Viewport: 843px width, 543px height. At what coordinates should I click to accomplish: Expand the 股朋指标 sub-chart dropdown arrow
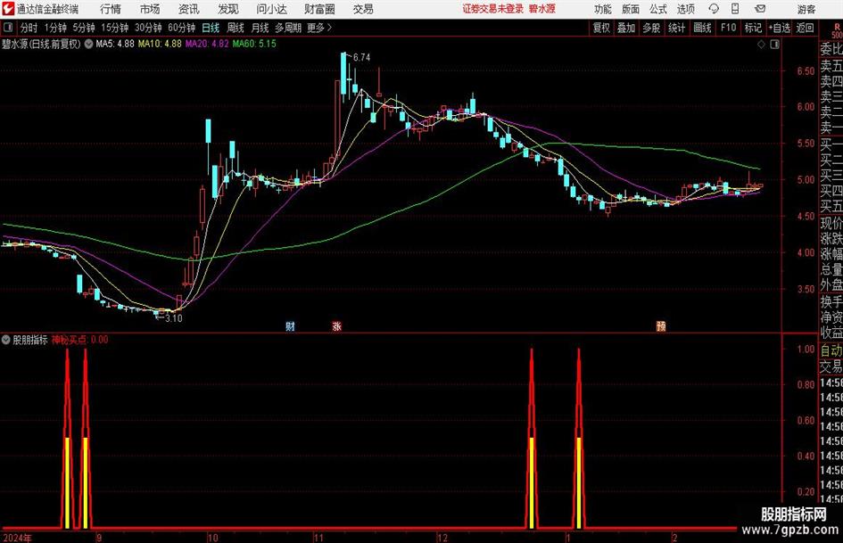coord(6,340)
